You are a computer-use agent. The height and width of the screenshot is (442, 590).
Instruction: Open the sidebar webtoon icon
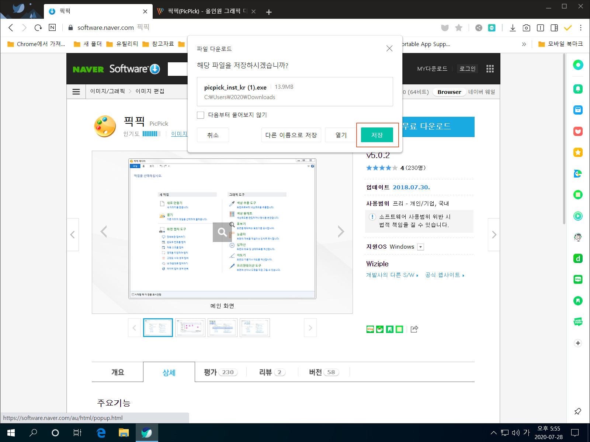(578, 322)
